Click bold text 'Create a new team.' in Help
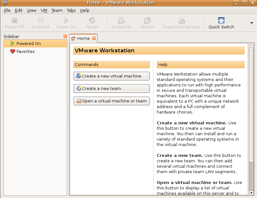257x198 pixels. point(180,155)
